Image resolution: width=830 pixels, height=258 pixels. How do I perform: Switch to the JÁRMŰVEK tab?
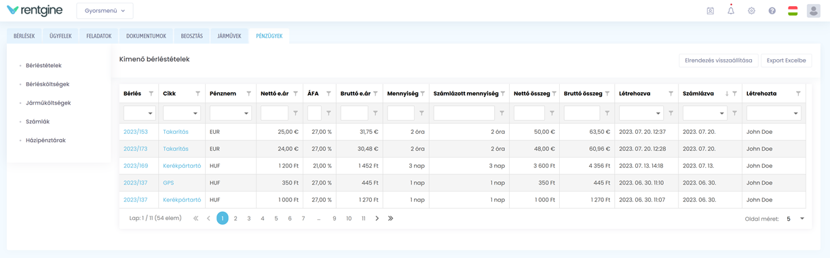coord(229,36)
